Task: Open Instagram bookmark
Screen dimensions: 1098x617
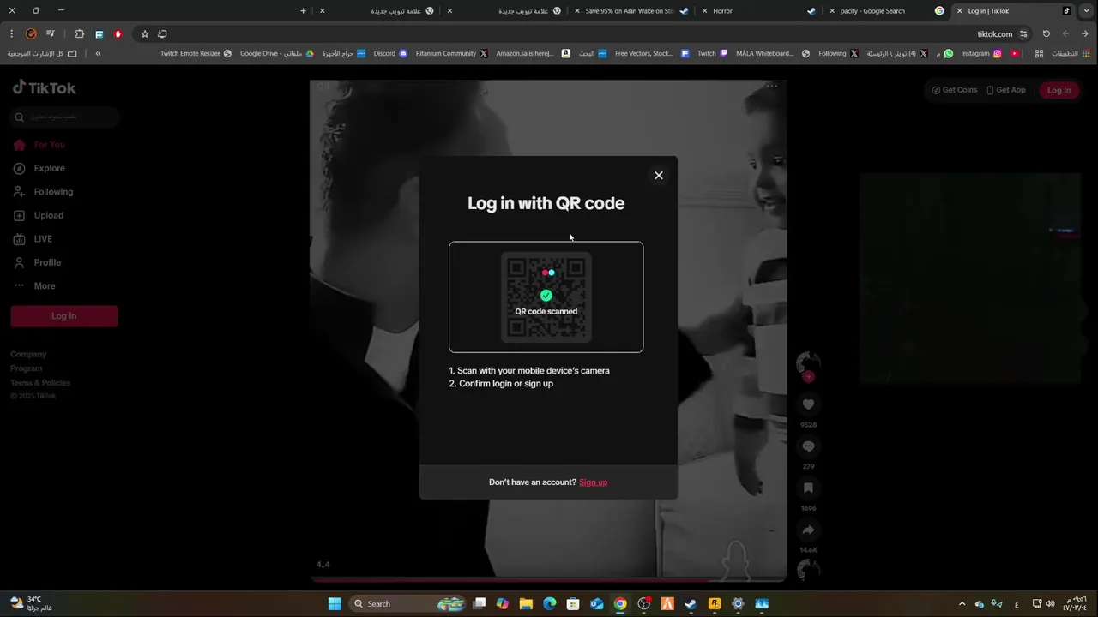Action: [x=980, y=53]
